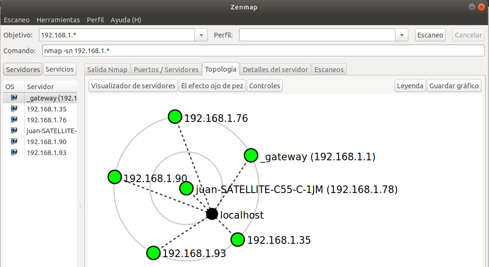Select the juan-SATELLITE green node in graph

186,189
